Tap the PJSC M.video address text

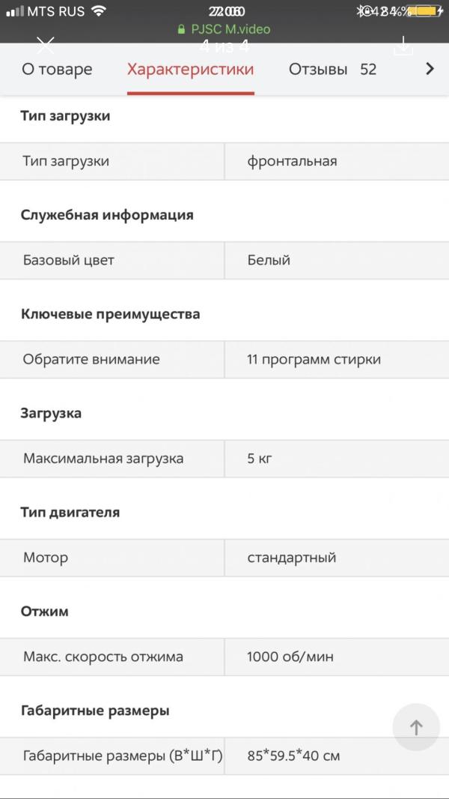coord(230,29)
